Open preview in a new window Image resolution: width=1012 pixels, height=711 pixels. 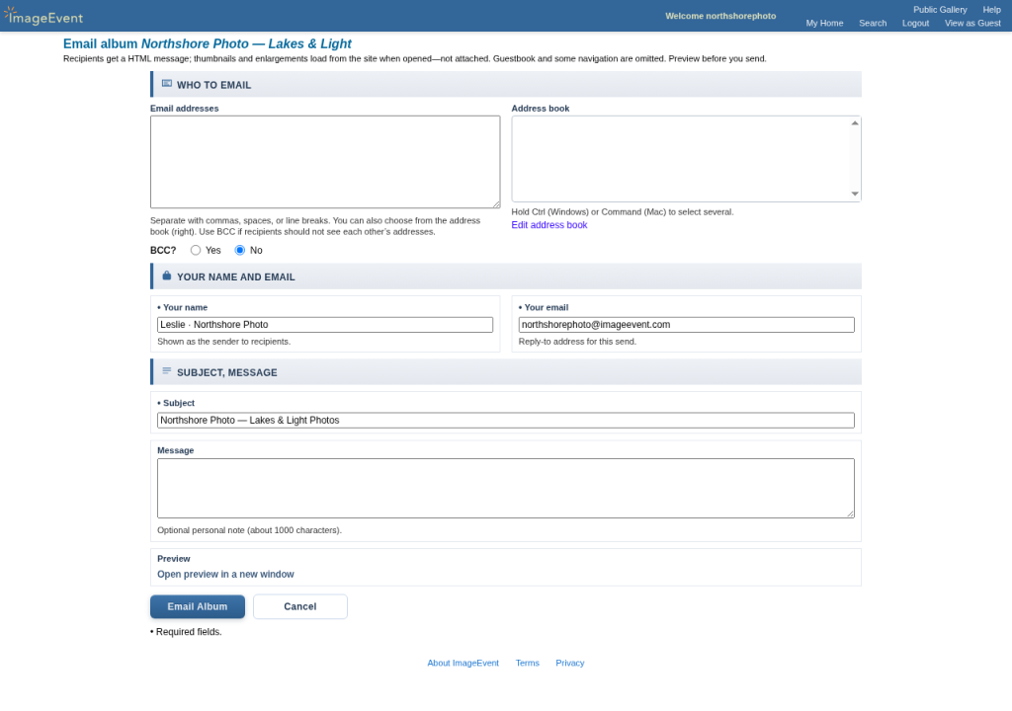coord(225,574)
